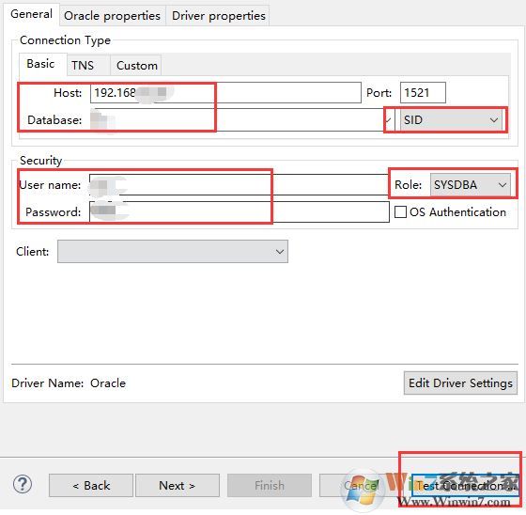Select the Basic connection type tab

pyautogui.click(x=40, y=64)
